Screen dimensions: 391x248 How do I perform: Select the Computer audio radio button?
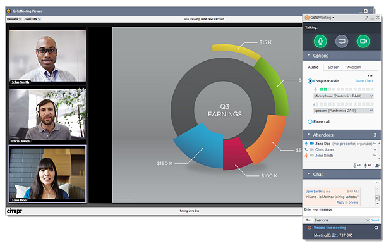(x=310, y=81)
